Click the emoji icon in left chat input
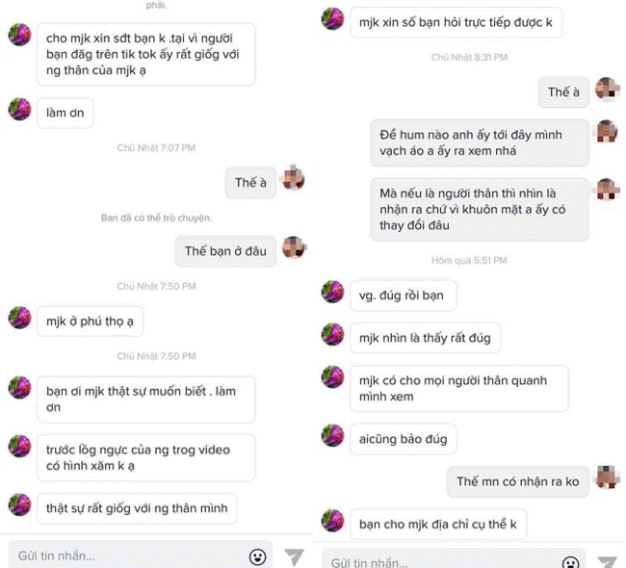This screenshot has width=626, height=568. 257,556
